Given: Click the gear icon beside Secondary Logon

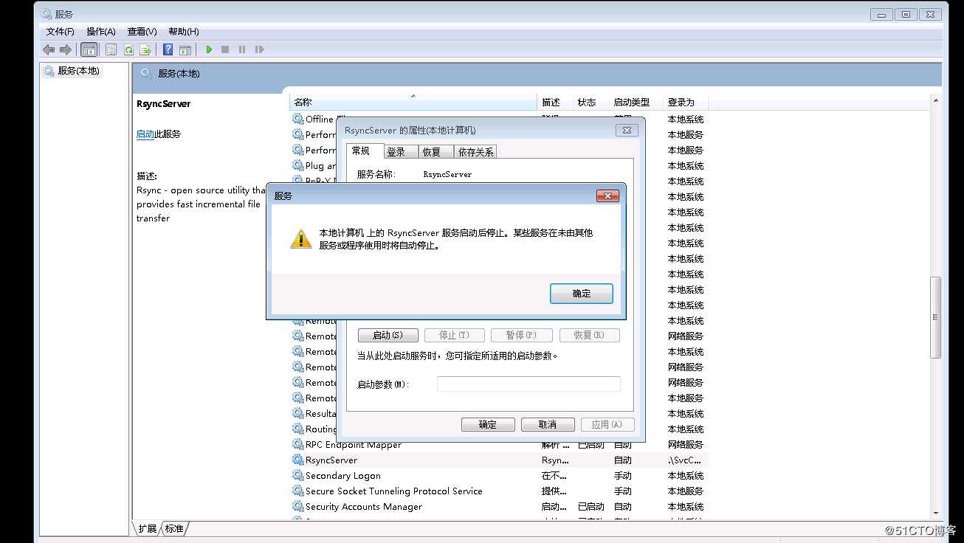Looking at the screenshot, I should point(298,475).
